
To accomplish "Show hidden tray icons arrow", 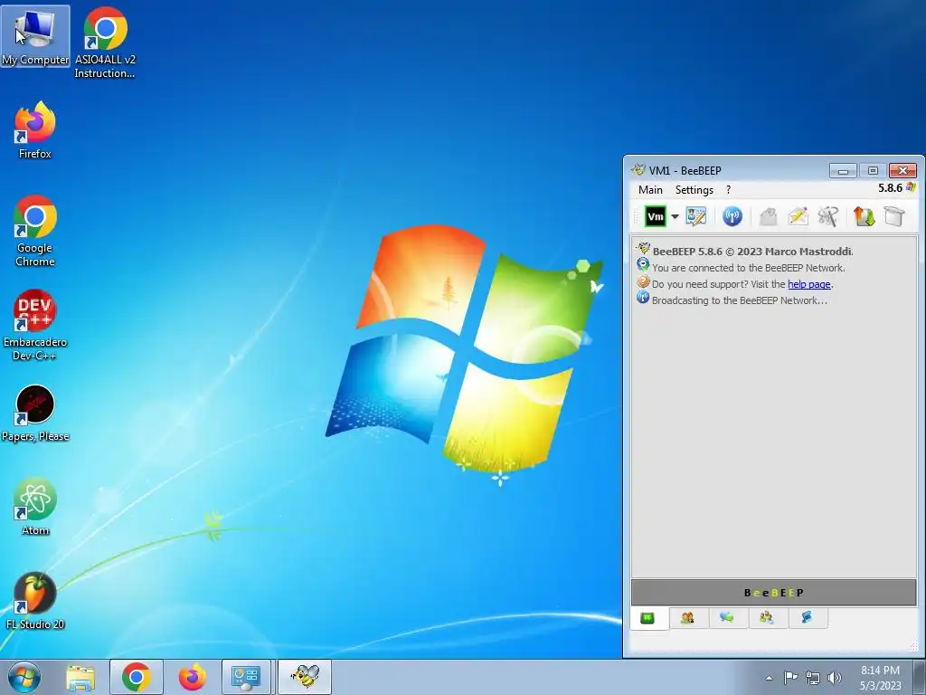I will click(769, 678).
